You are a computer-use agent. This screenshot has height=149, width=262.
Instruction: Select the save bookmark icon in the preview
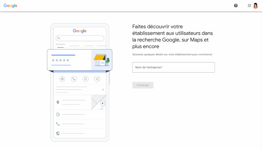coord(85,79)
